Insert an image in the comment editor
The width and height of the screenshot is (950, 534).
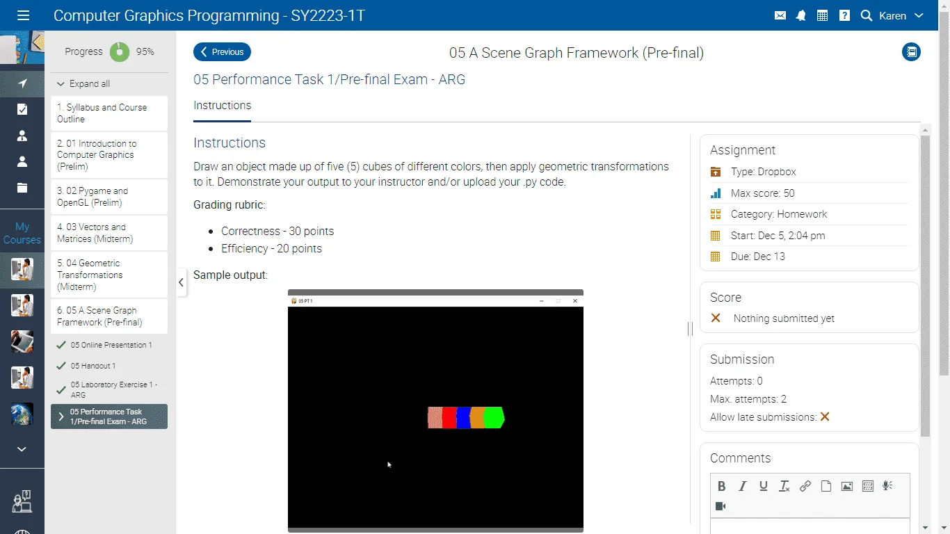pyautogui.click(x=846, y=486)
